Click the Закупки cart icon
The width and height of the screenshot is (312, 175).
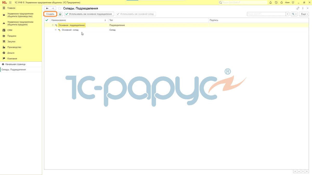tap(4, 41)
